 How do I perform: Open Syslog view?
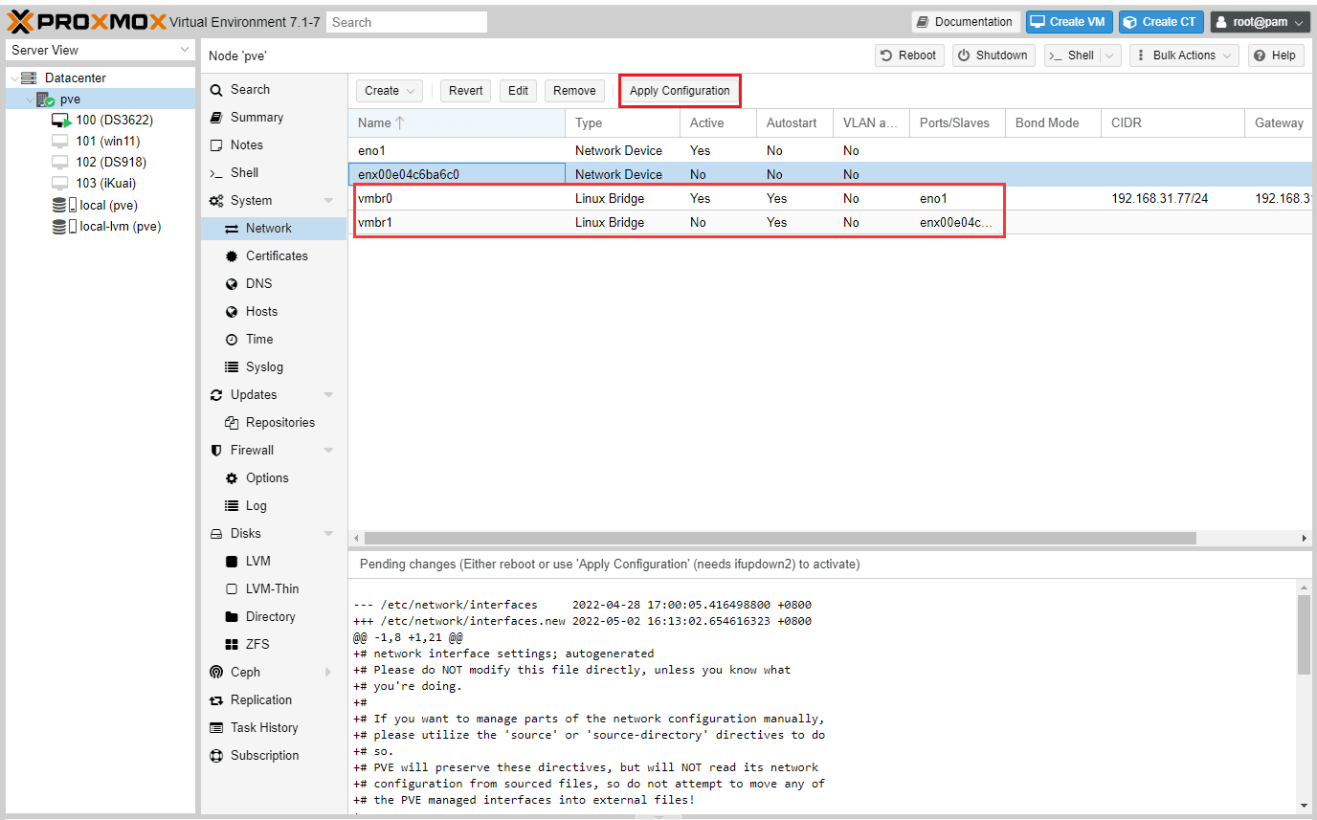coord(273,366)
